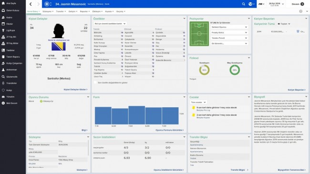310x174 pixels.
Task: Open the Serbest Oyuncu role dropdown
Action: [229, 27]
